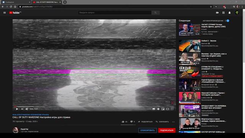This screenshot has height=138, width=245.
Task: Open the YouTube hamburger guide menu
Action: tap(5, 13)
